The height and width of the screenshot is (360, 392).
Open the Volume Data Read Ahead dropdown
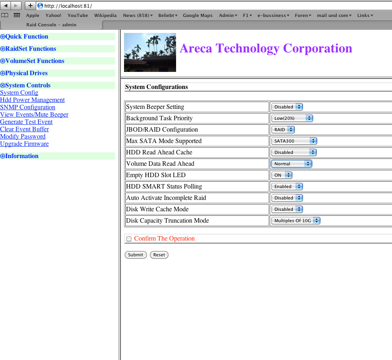click(292, 164)
